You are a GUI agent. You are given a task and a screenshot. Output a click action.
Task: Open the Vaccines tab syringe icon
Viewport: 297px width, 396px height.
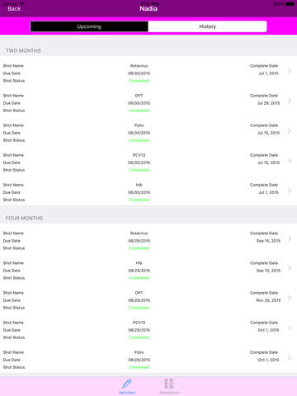(127, 384)
